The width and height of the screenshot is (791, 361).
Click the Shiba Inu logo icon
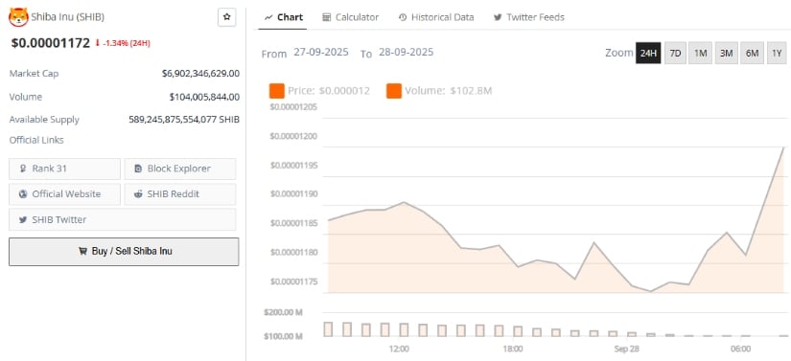pyautogui.click(x=18, y=17)
